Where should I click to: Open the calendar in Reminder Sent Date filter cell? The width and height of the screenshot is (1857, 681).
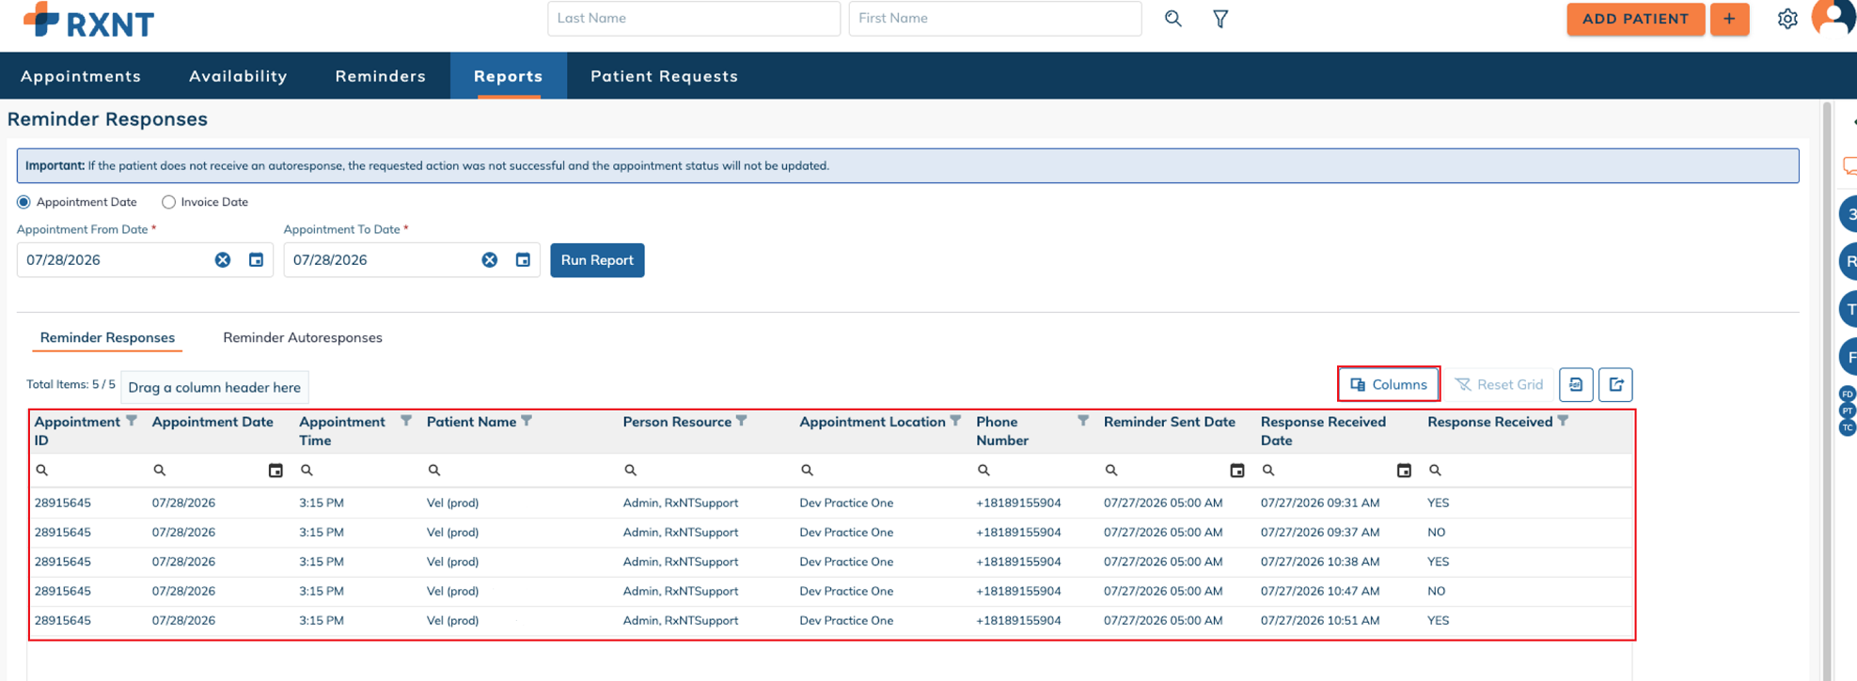[1237, 471]
